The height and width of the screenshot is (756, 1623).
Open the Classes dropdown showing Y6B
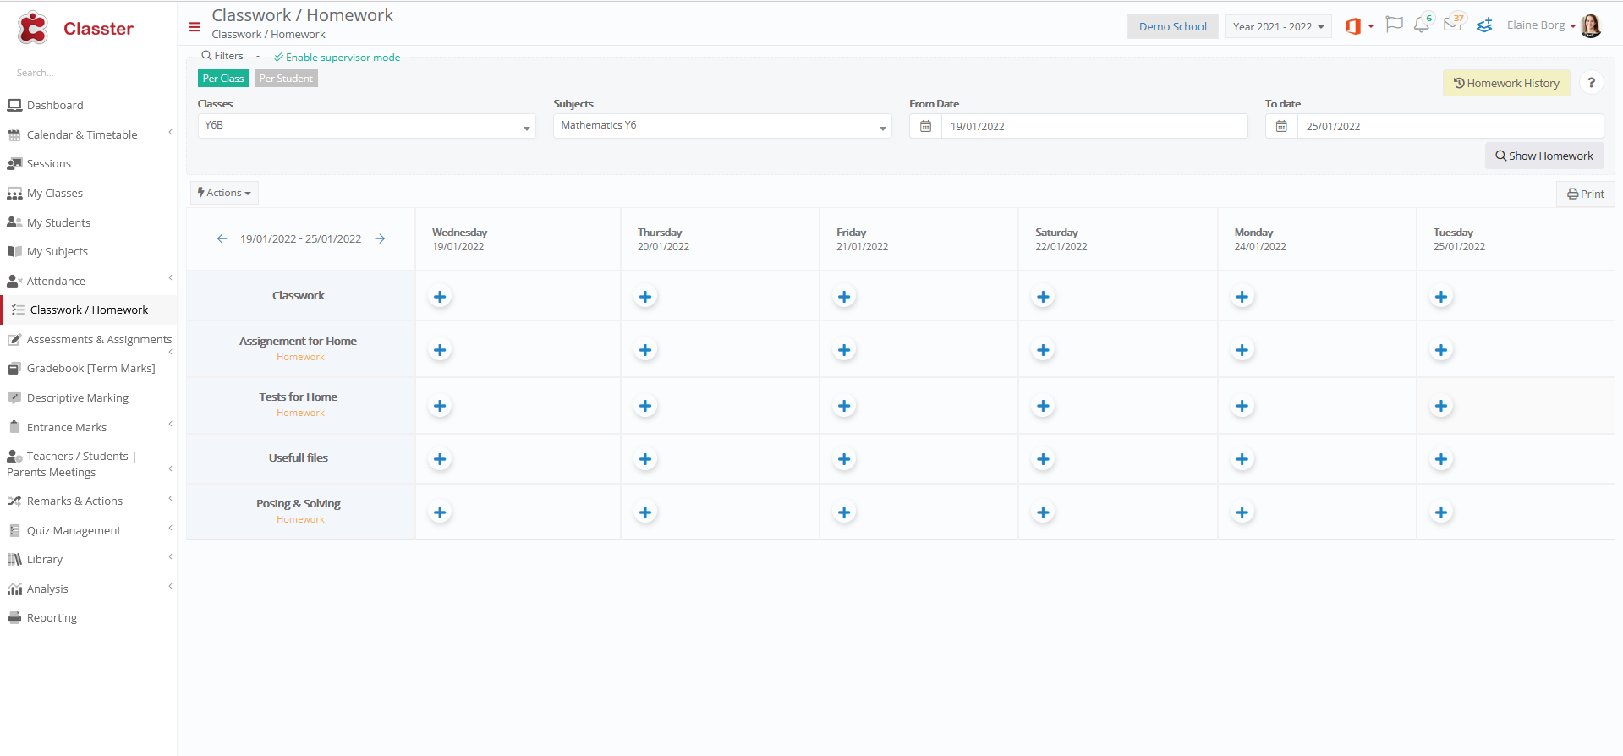tap(367, 126)
